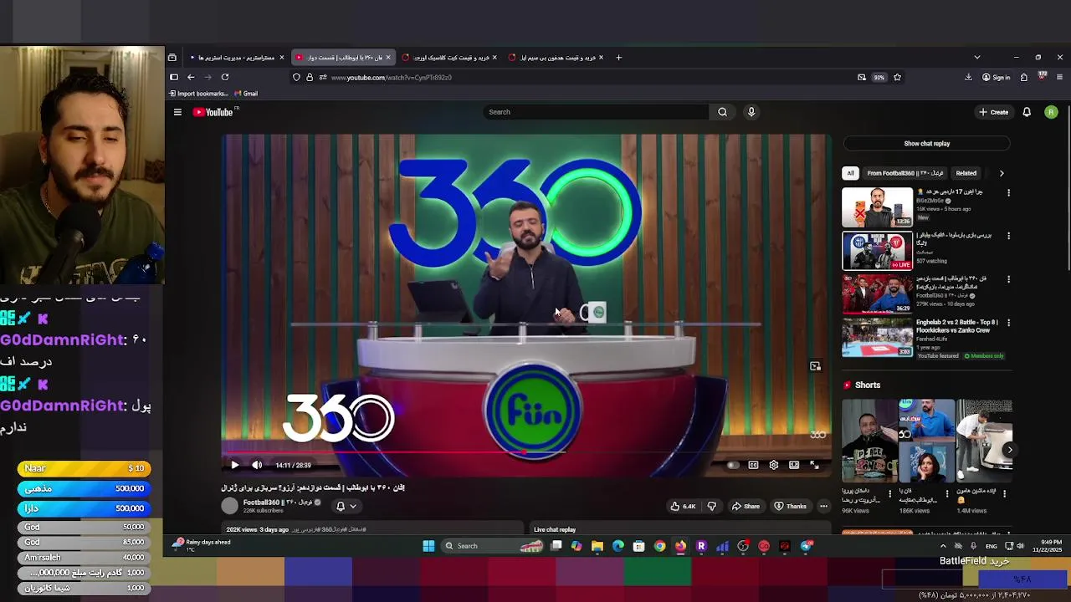Switch to the first browser tab
1071x602 pixels.
click(x=237, y=58)
